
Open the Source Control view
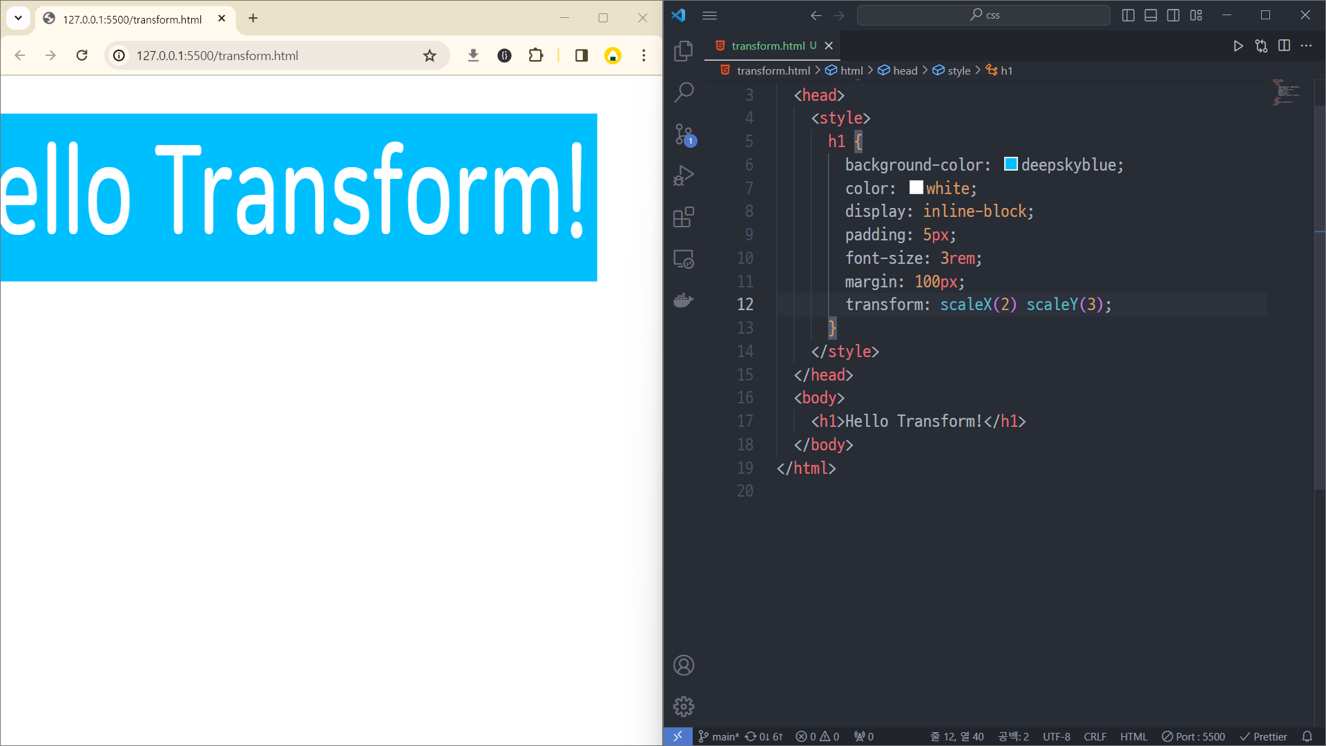point(683,134)
